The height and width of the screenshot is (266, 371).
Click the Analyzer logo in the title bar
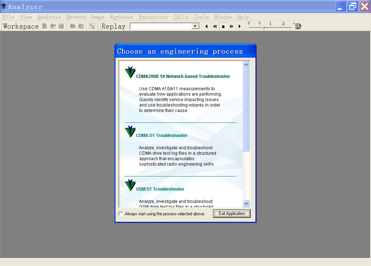(4, 7)
